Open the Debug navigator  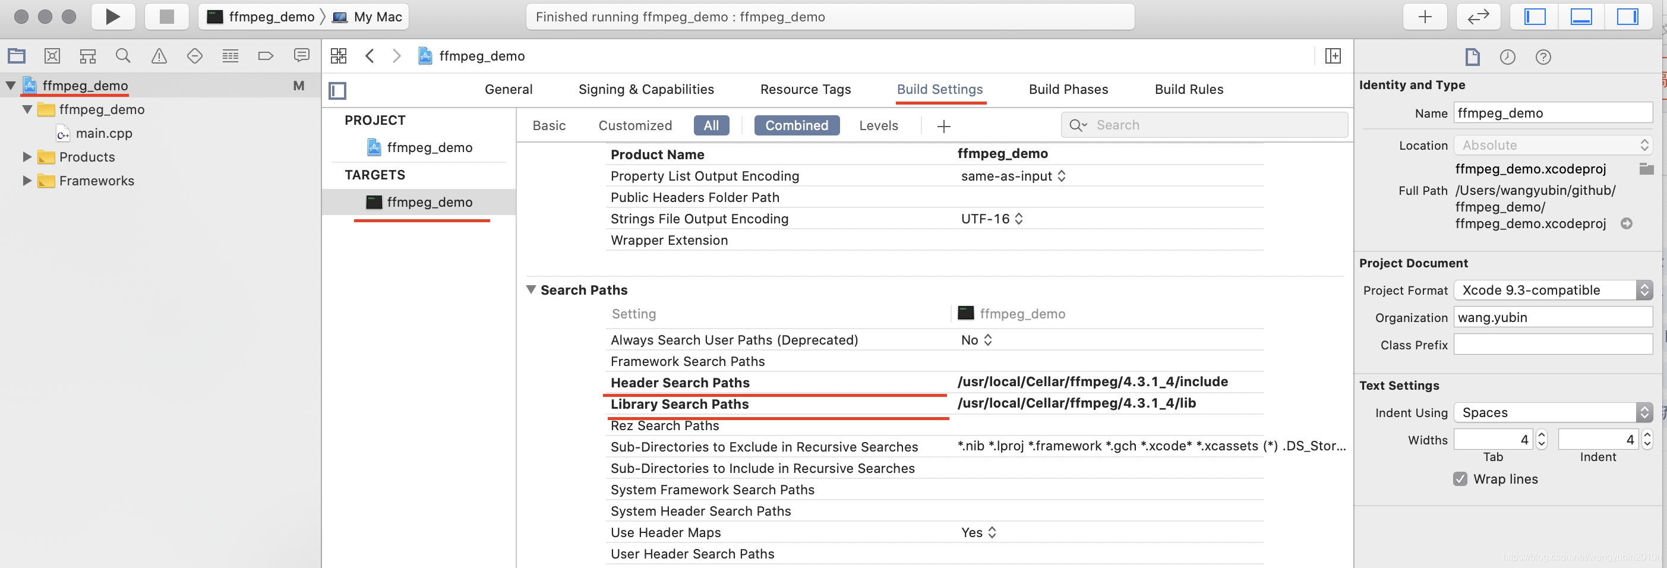(x=230, y=56)
